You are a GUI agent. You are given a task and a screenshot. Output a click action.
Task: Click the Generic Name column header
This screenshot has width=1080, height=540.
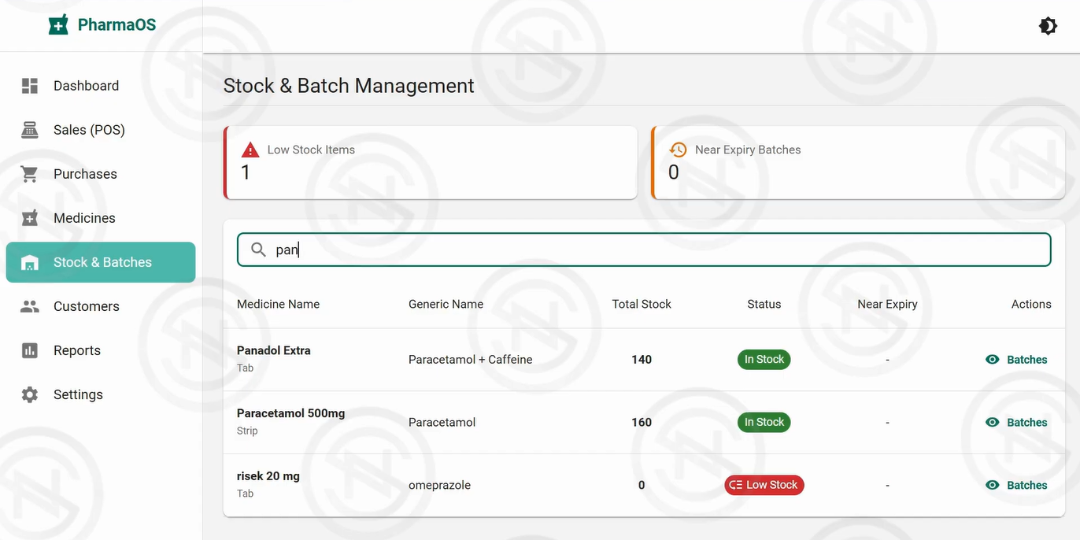(446, 304)
